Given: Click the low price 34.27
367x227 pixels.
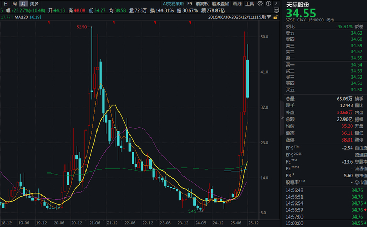Looking at the screenshot, I should [100, 10].
